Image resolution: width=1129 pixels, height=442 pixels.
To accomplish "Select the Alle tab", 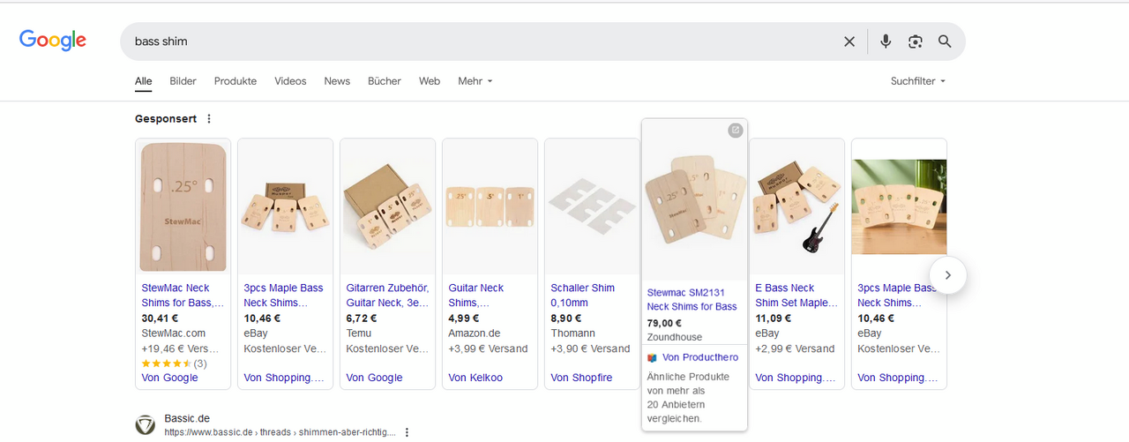I will tap(143, 81).
